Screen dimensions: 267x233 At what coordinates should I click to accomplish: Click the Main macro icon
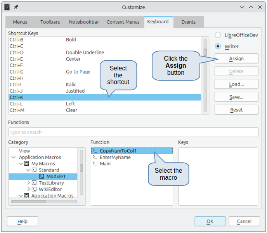tap(95, 163)
